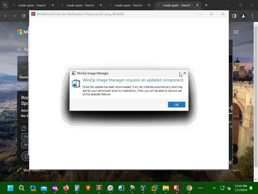This screenshot has width=258, height=194.
Task: Open the Windows Start menu
Action: point(10,188)
